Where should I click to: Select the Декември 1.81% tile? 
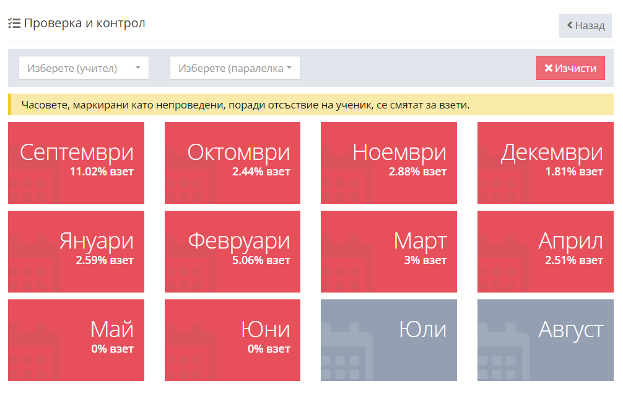545,163
